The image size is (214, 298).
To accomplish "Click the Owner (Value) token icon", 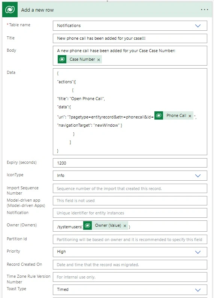I will click(88, 225).
